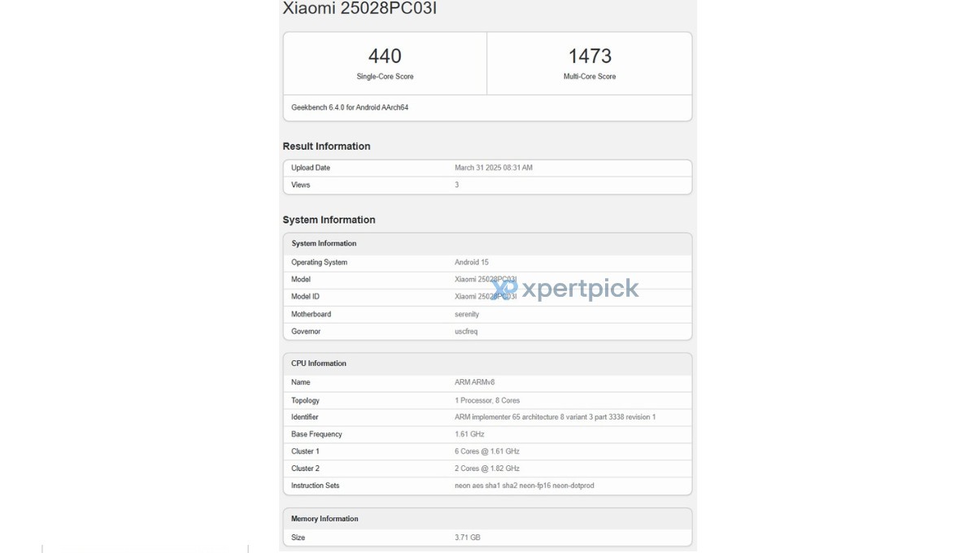Click the Geekbench 6.4.0 for Android text
The width and height of the screenshot is (976, 553).
coord(350,107)
